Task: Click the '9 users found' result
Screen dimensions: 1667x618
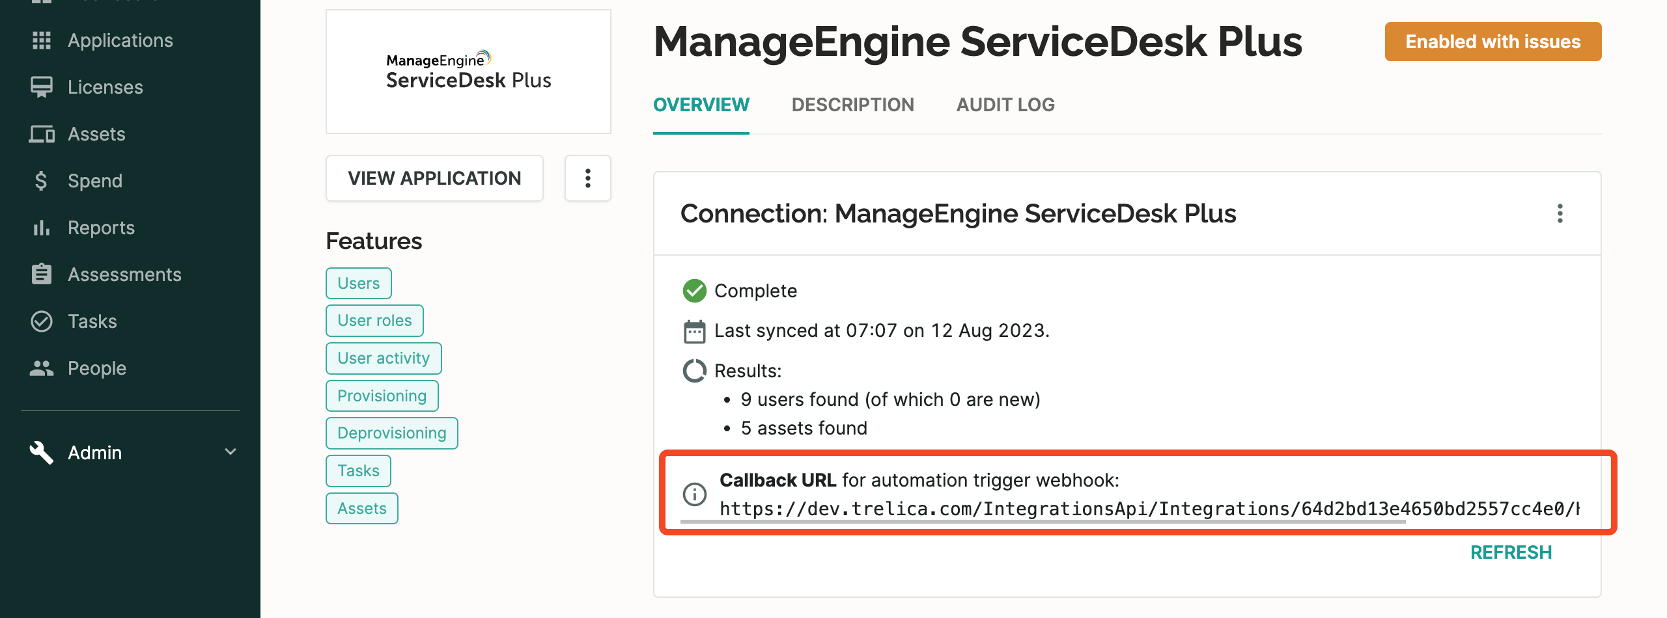Action: pyautogui.click(x=890, y=399)
